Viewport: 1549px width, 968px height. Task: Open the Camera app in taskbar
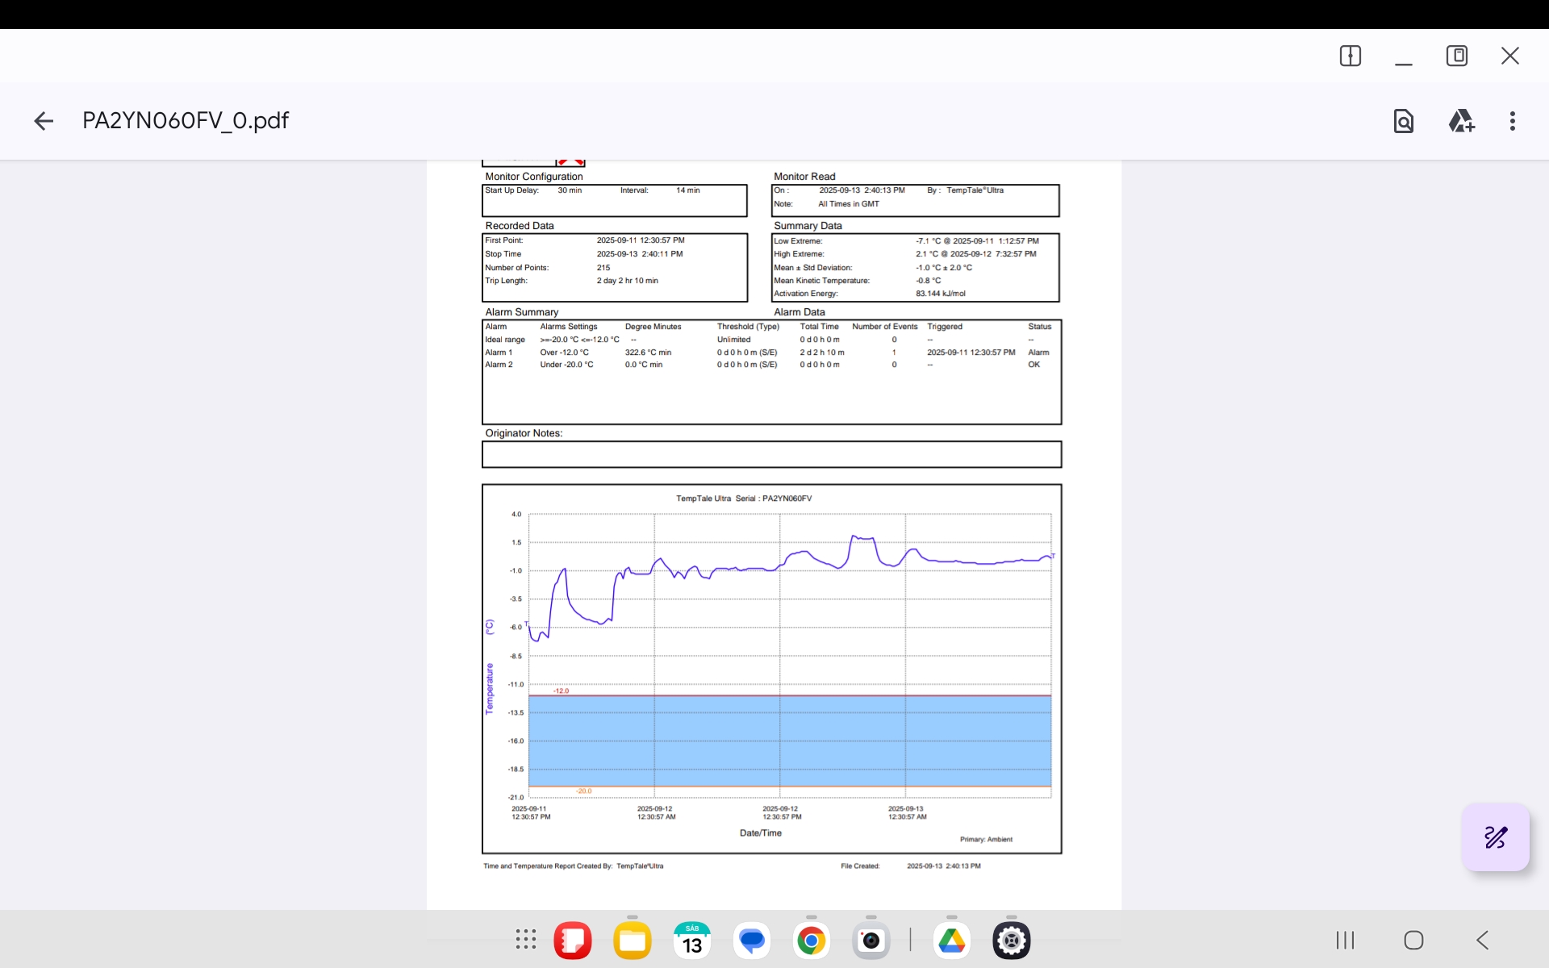(x=871, y=941)
